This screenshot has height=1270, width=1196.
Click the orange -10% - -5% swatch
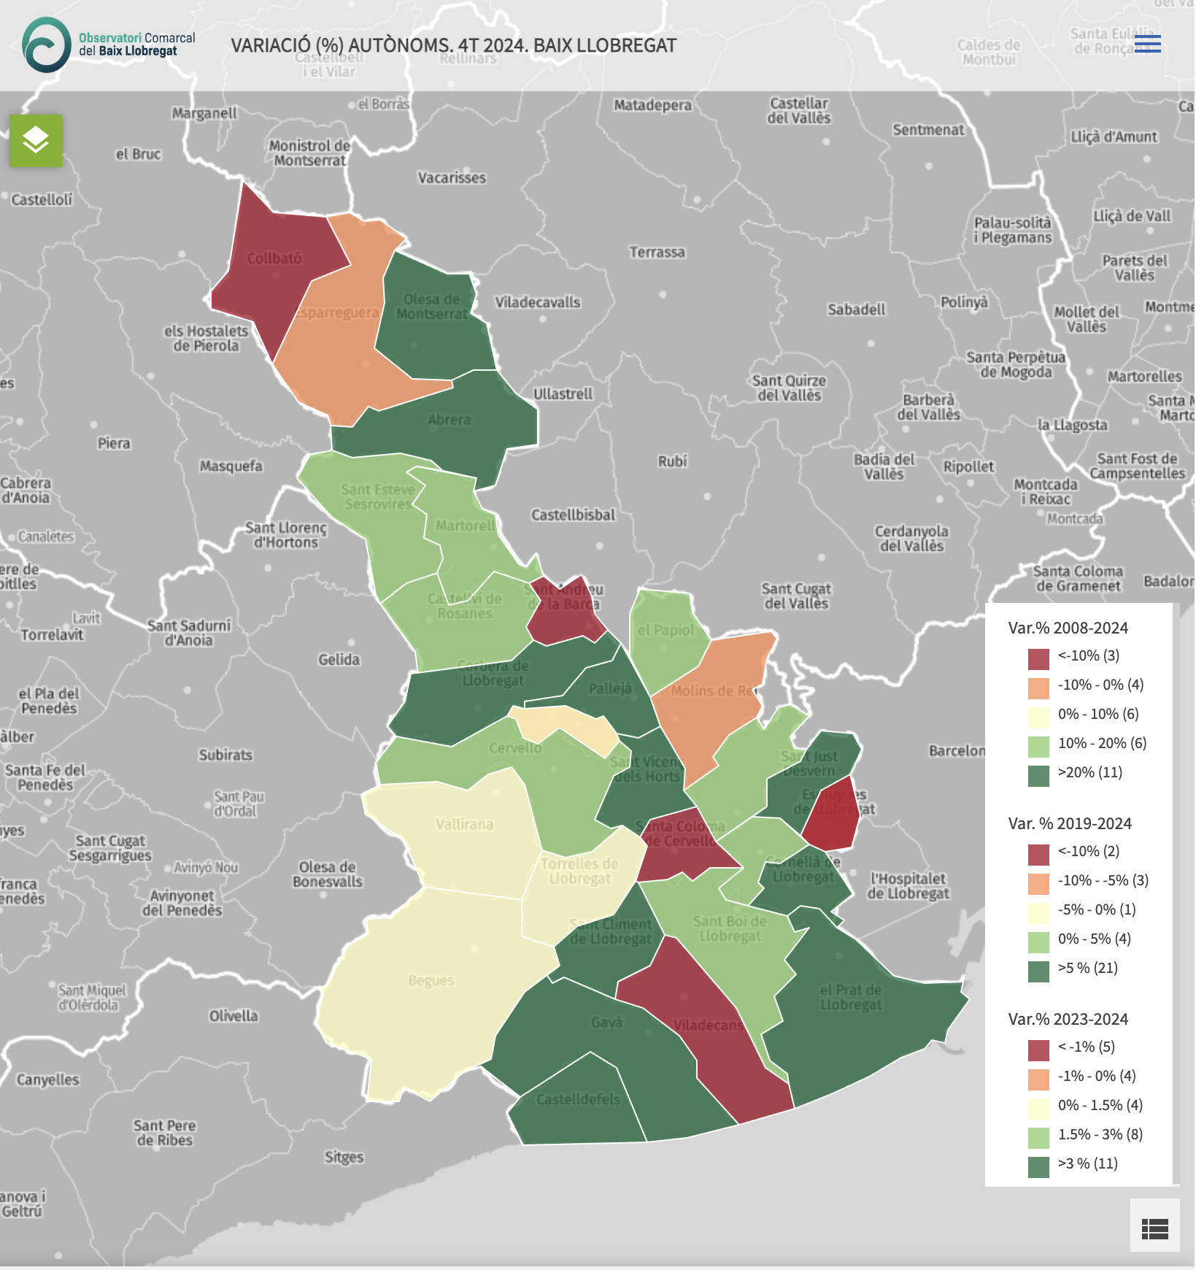click(1038, 882)
